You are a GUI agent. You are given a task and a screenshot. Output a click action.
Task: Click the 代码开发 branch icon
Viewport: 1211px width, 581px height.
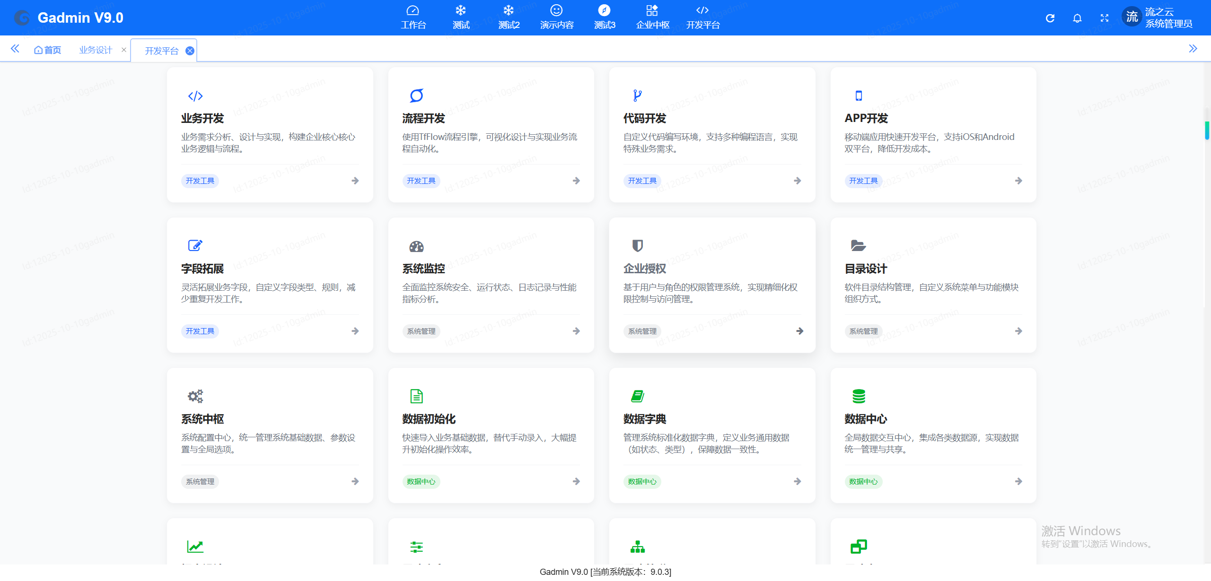638,95
